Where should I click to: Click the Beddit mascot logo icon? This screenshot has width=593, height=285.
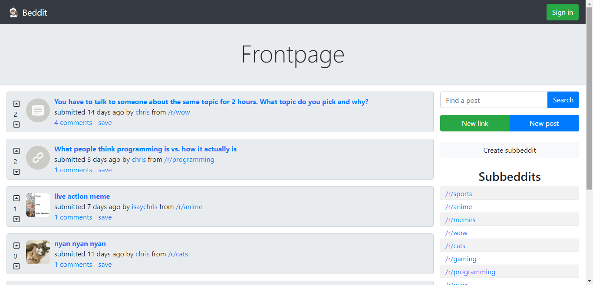pyautogui.click(x=14, y=12)
